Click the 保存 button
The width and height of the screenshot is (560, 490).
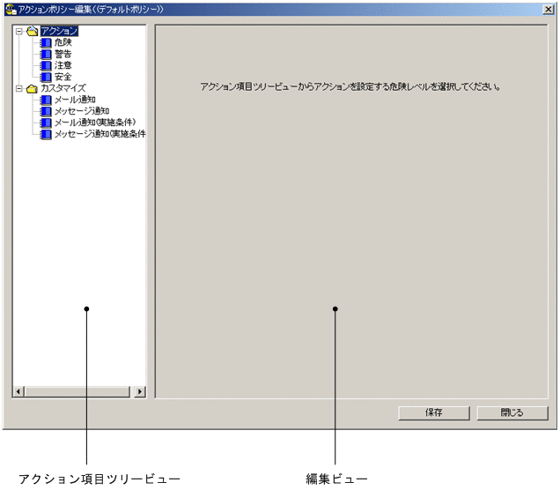pos(434,412)
